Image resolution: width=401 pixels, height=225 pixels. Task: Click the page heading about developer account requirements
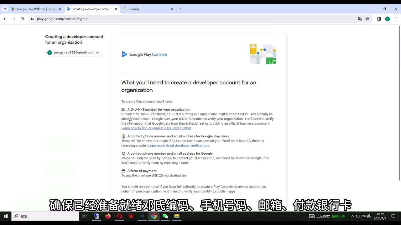click(x=189, y=86)
